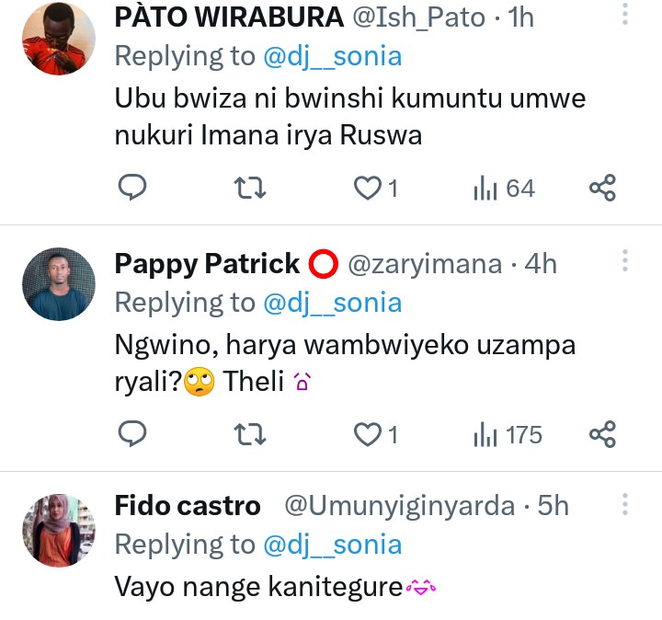The width and height of the screenshot is (662, 620).
Task: Open Fido castro's profile avatar
Action: pos(59,529)
